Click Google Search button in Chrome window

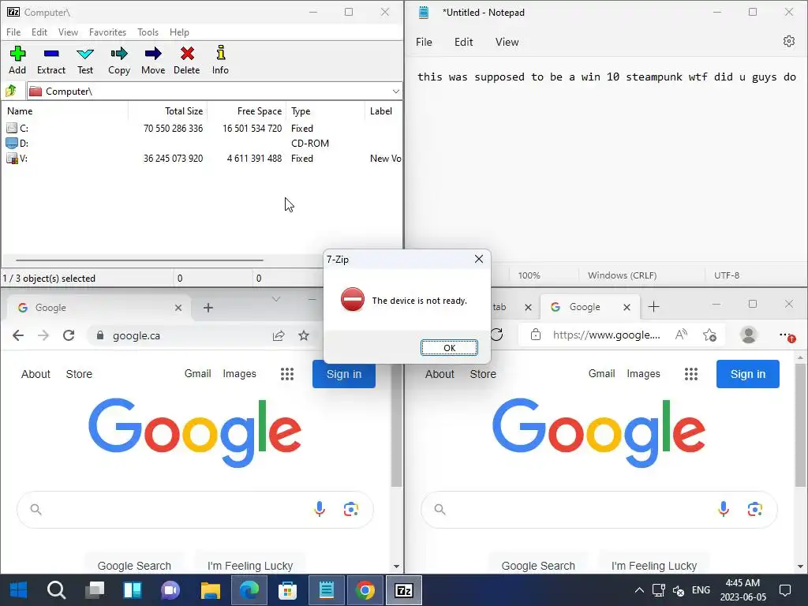134,565
